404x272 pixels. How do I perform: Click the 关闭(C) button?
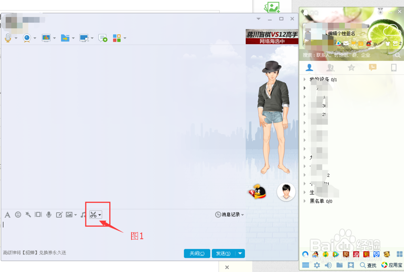[197, 253]
